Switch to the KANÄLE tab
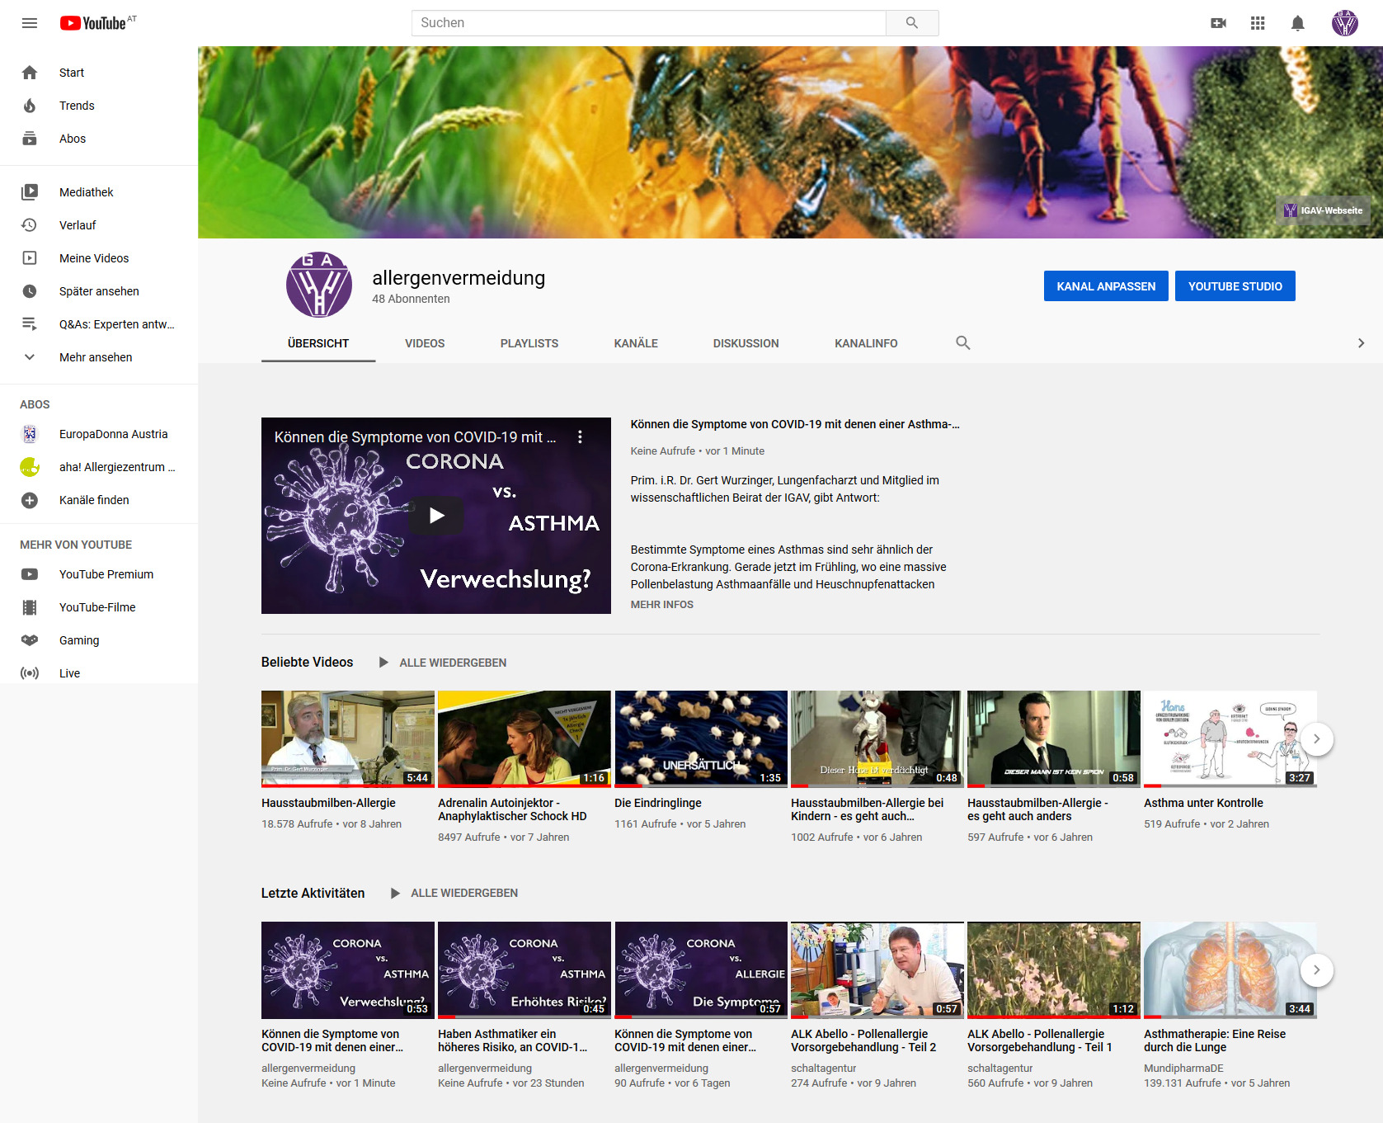The height and width of the screenshot is (1123, 1383). pos(636,343)
